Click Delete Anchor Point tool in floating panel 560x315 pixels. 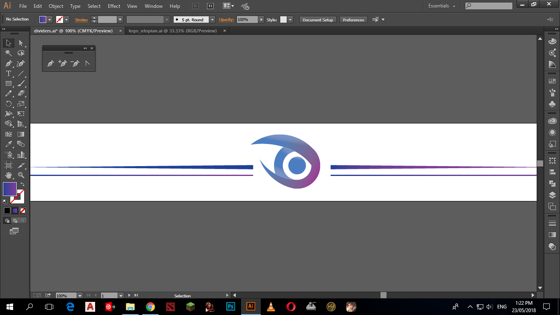coord(75,63)
